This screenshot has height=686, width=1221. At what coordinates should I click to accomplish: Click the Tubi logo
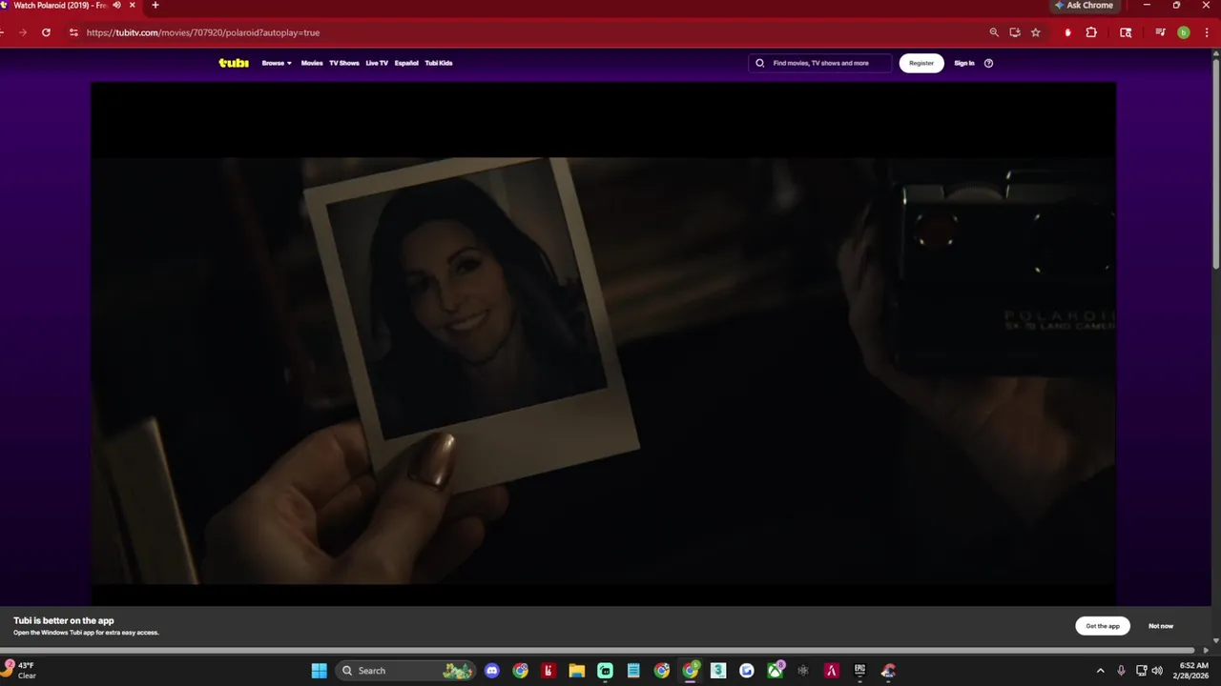click(x=234, y=63)
